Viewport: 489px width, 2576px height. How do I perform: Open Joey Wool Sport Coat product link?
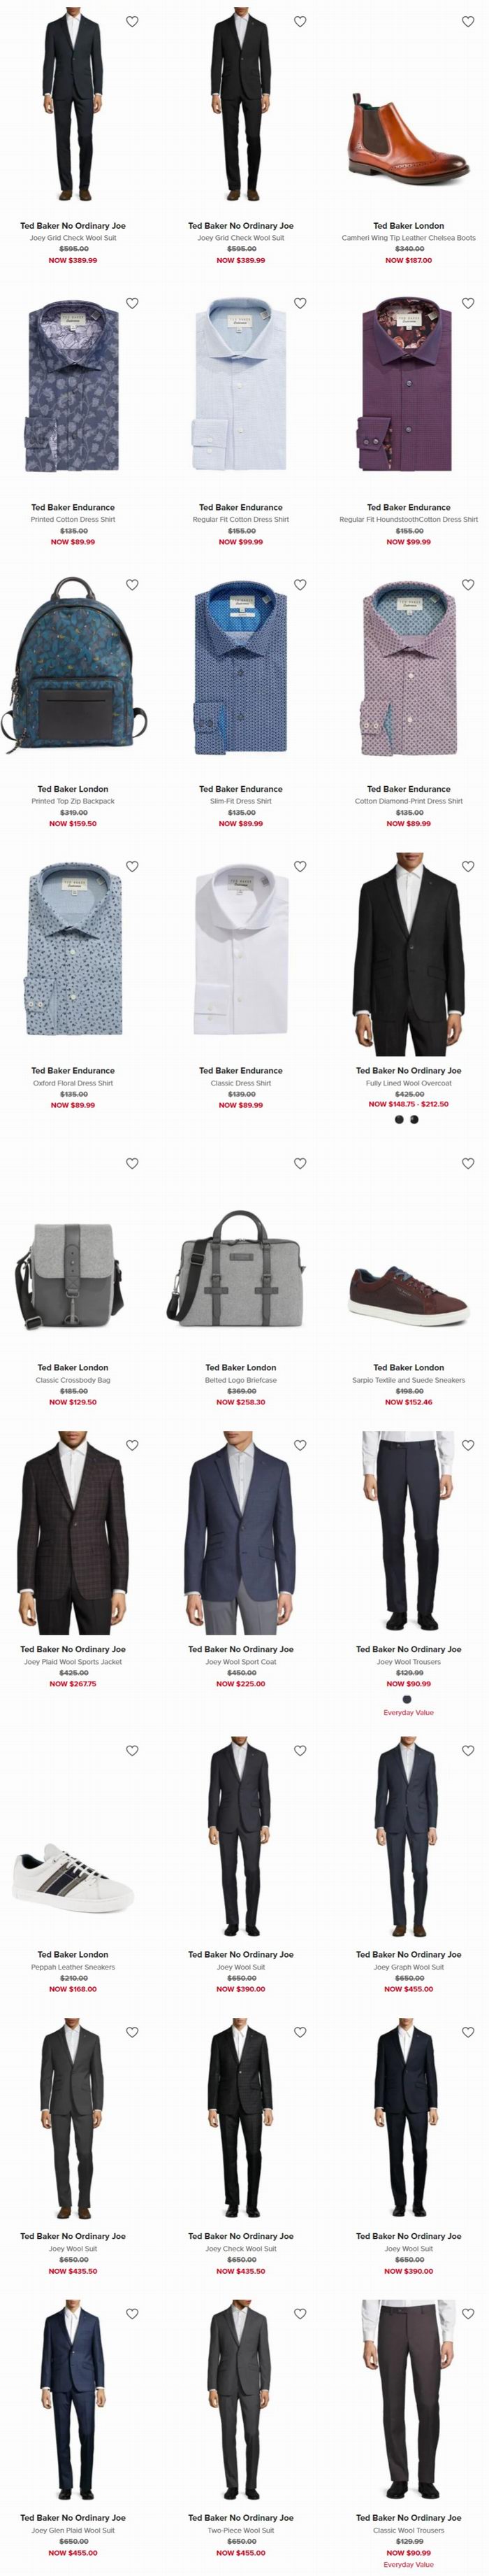(240, 1662)
